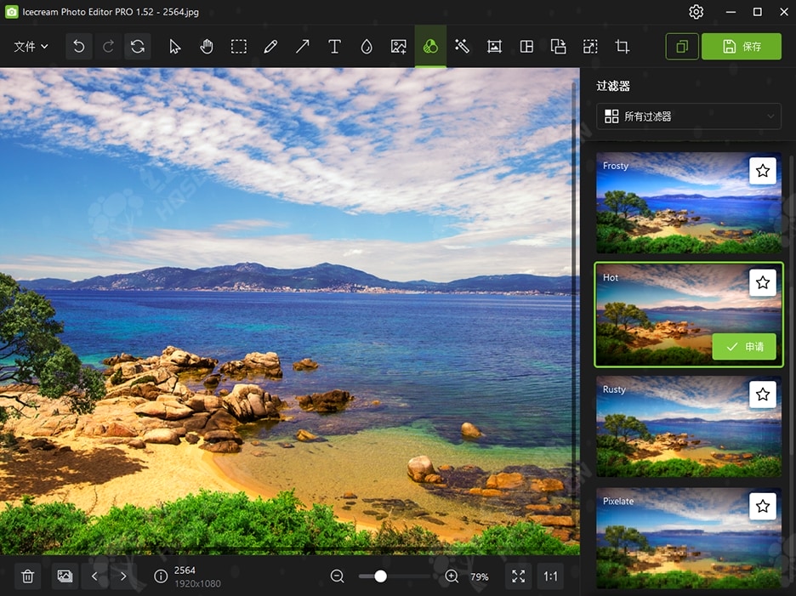This screenshot has width=796, height=596.
Task: Expand the 所有过滤器 filter category dropdown
Action: [688, 116]
